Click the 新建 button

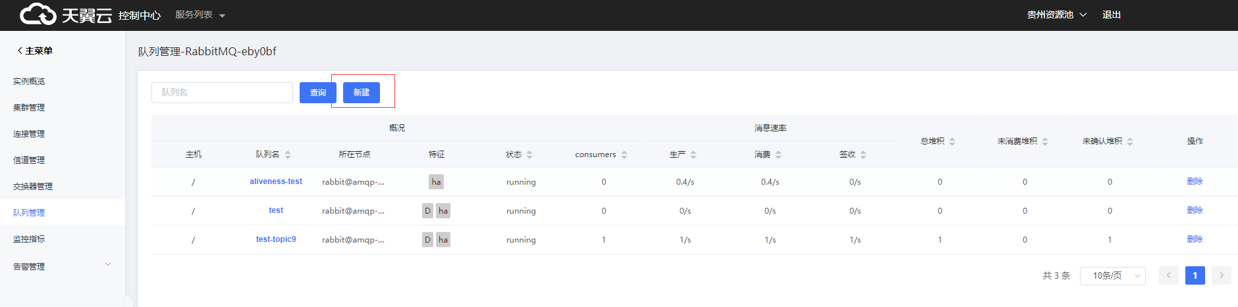pos(361,93)
